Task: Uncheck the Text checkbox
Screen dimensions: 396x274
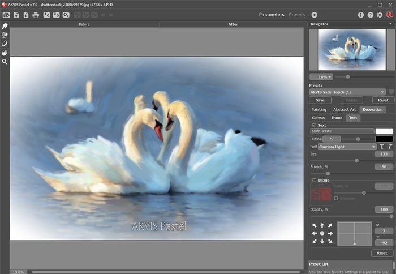Action: point(314,125)
